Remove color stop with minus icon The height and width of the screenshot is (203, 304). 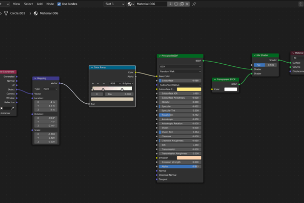[x=98, y=83]
